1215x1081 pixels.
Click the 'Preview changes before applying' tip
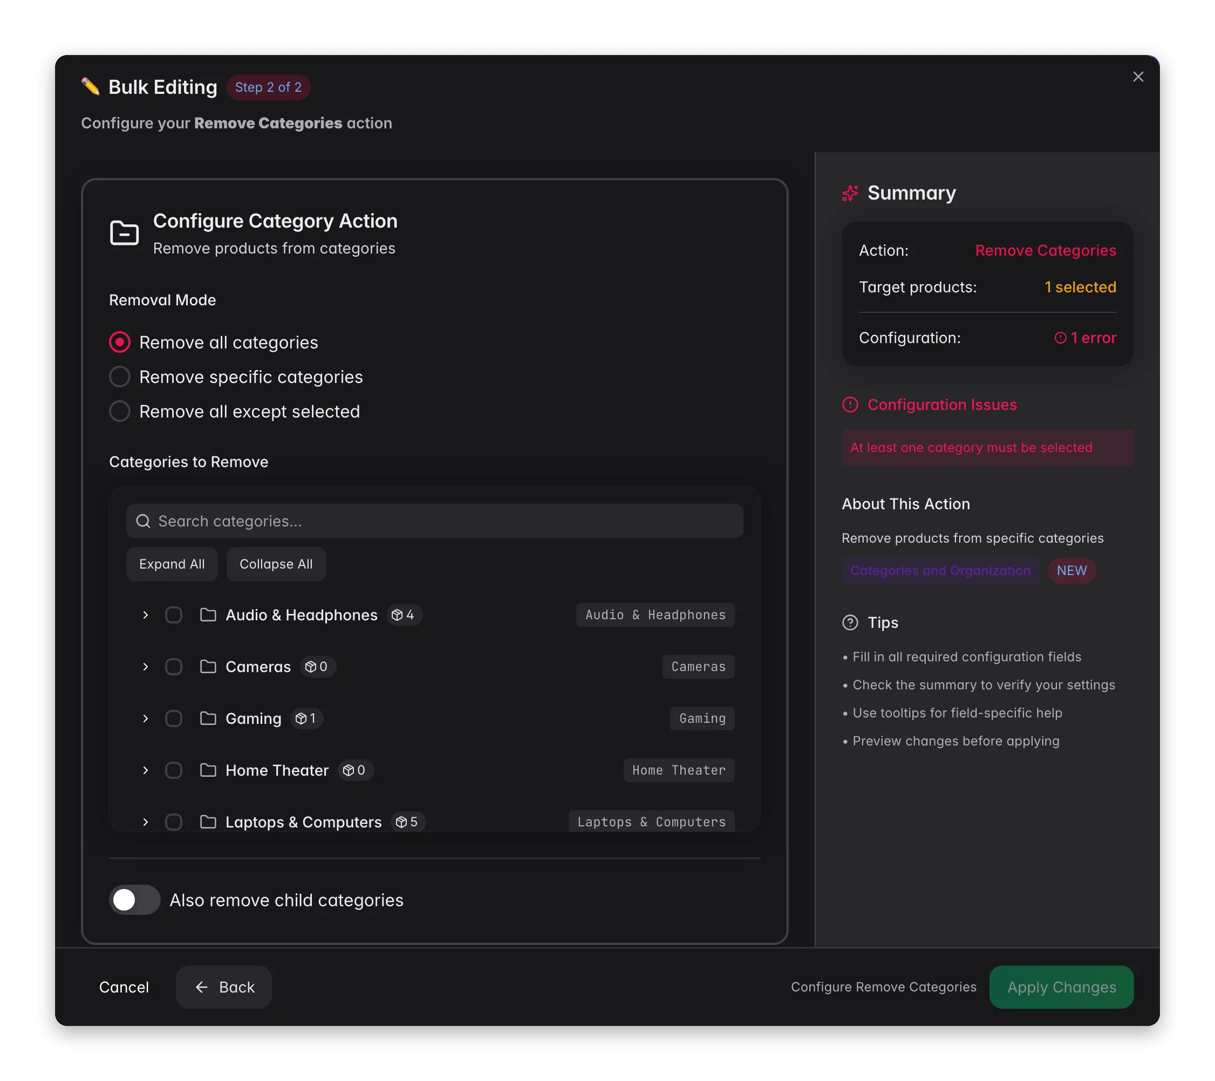(955, 741)
